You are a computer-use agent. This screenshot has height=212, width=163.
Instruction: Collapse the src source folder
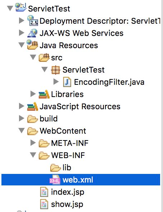pyautogui.click(x=33, y=57)
